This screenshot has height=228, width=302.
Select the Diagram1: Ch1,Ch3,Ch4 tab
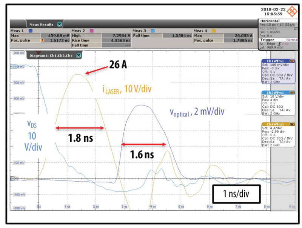point(52,55)
